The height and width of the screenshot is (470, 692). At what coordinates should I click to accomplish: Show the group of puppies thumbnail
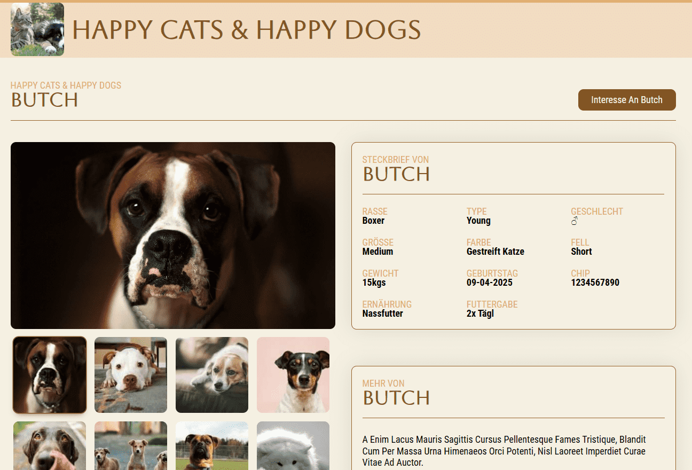click(131, 446)
